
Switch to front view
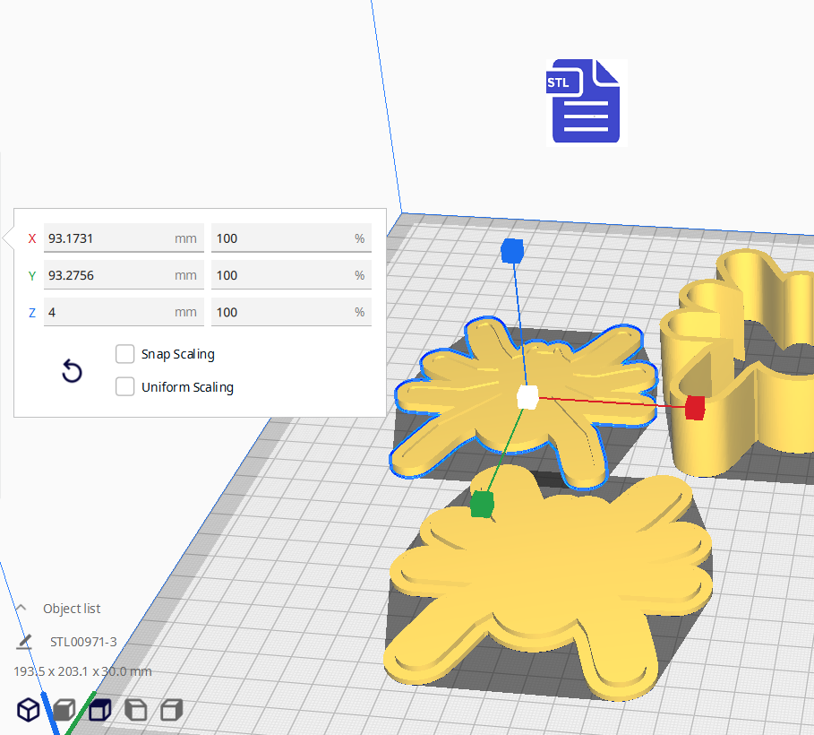pyautogui.click(x=64, y=709)
